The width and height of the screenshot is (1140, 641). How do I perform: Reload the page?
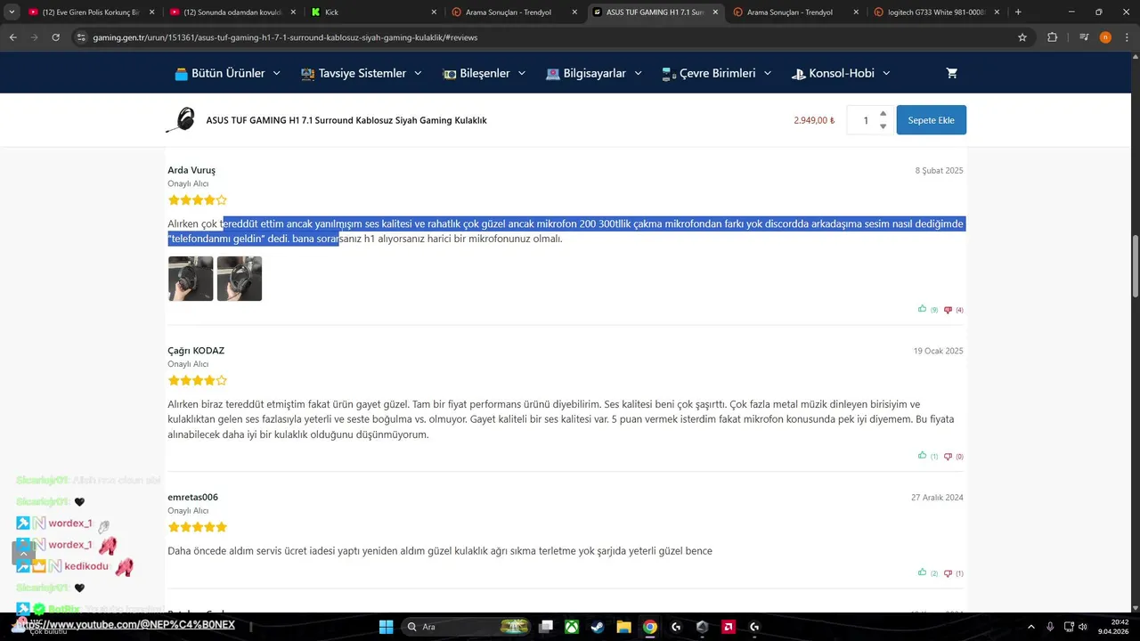[x=56, y=37]
